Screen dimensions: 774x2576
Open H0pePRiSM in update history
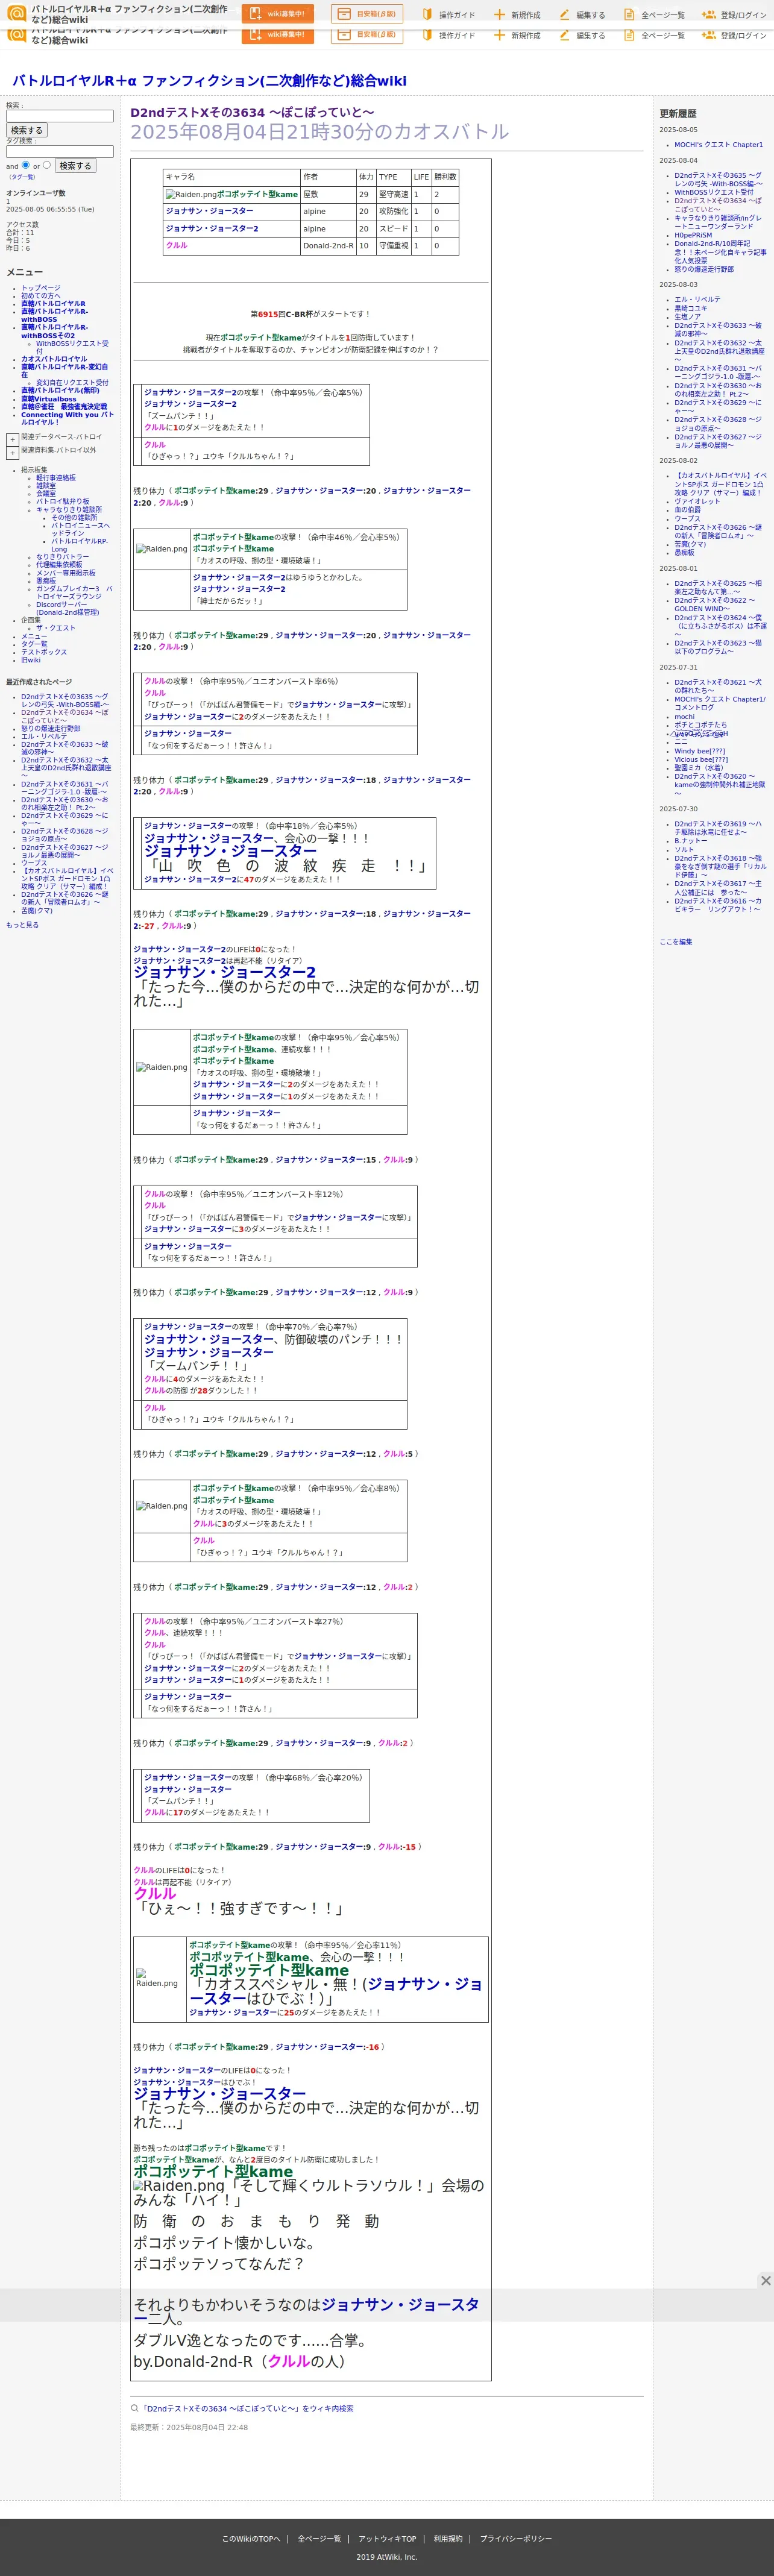[x=693, y=236]
